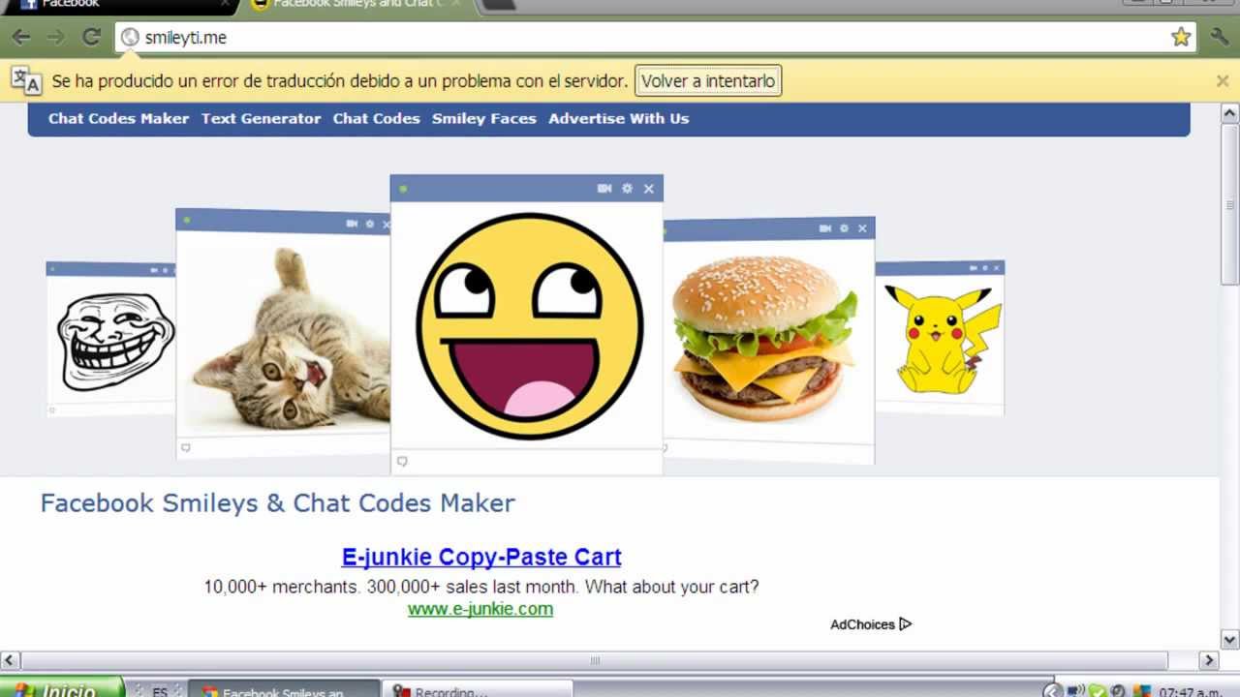
Task: Switch to Facebook Smileys taskbar window
Action: [x=283, y=689]
